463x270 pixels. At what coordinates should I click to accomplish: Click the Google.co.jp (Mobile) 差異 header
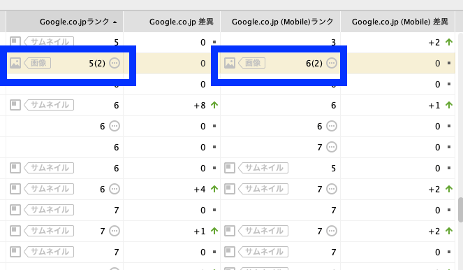400,22
